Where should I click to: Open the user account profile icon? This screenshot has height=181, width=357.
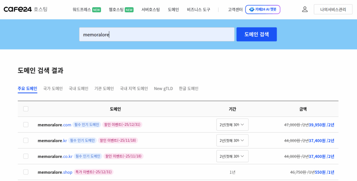point(305,9)
